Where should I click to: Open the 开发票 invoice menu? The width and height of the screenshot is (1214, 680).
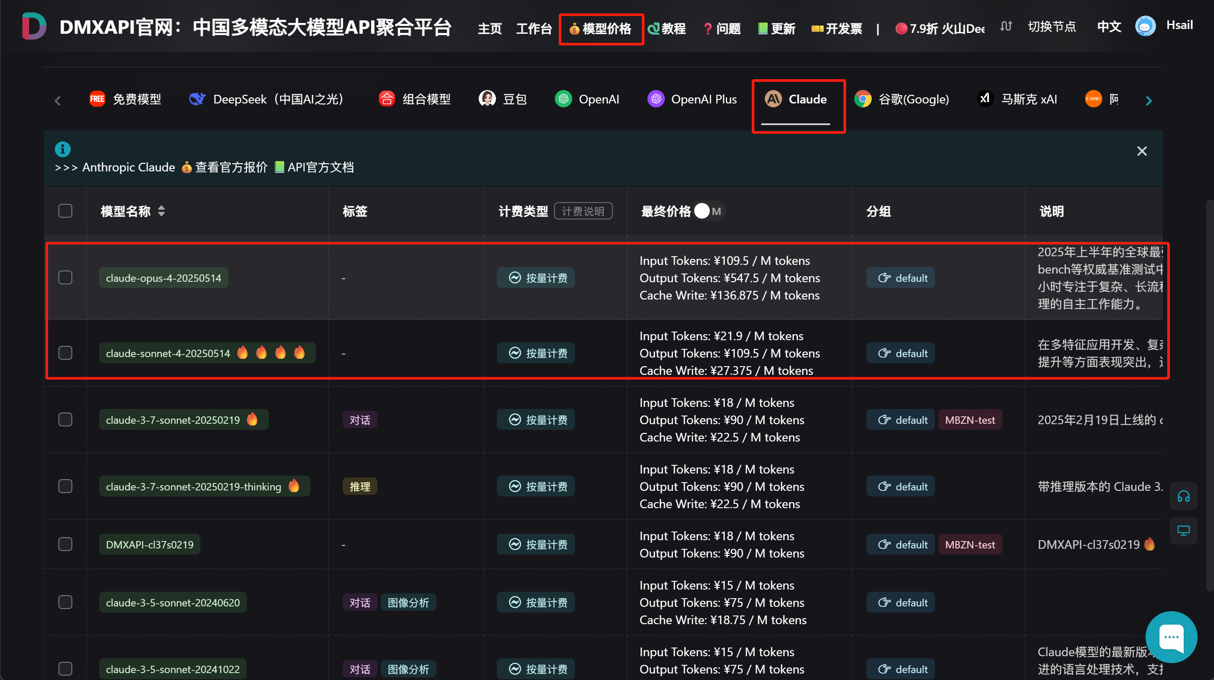pos(837,29)
